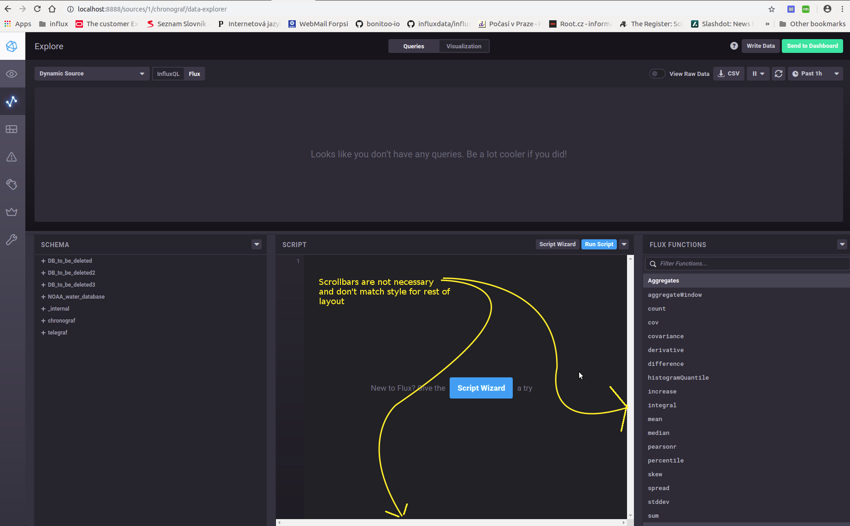Viewport: 850px width, 526px height.
Task: Open the Dashboards grid icon
Action: point(12,129)
